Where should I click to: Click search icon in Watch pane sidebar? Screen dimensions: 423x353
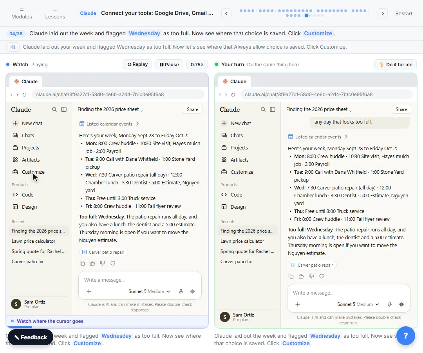tap(54, 109)
